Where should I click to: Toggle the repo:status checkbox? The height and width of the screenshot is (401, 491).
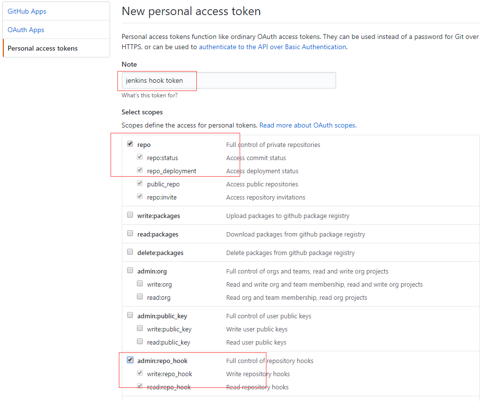[x=140, y=157]
